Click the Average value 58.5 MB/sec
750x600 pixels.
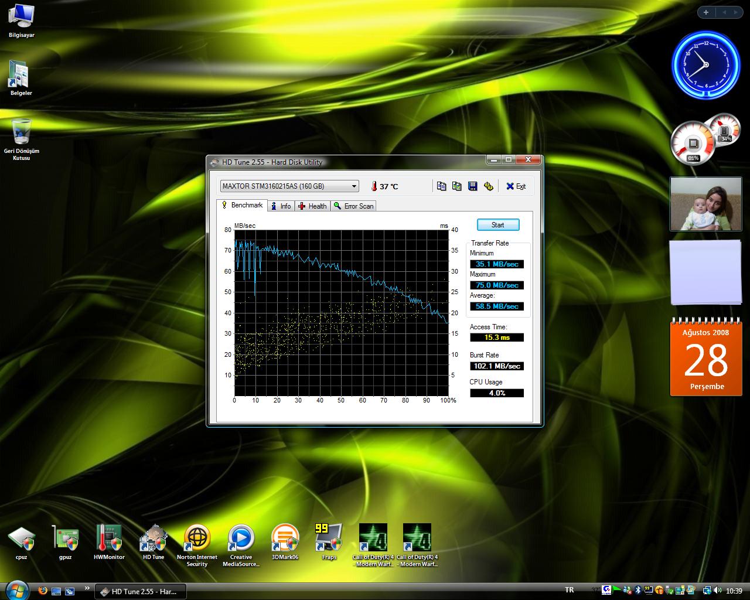click(x=497, y=306)
